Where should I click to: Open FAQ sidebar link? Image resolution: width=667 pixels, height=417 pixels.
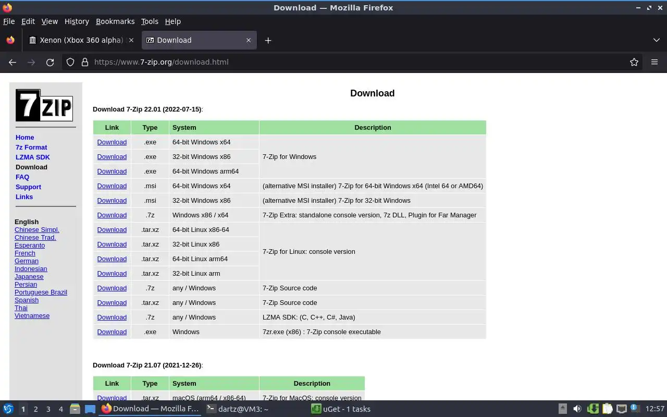pos(22,177)
